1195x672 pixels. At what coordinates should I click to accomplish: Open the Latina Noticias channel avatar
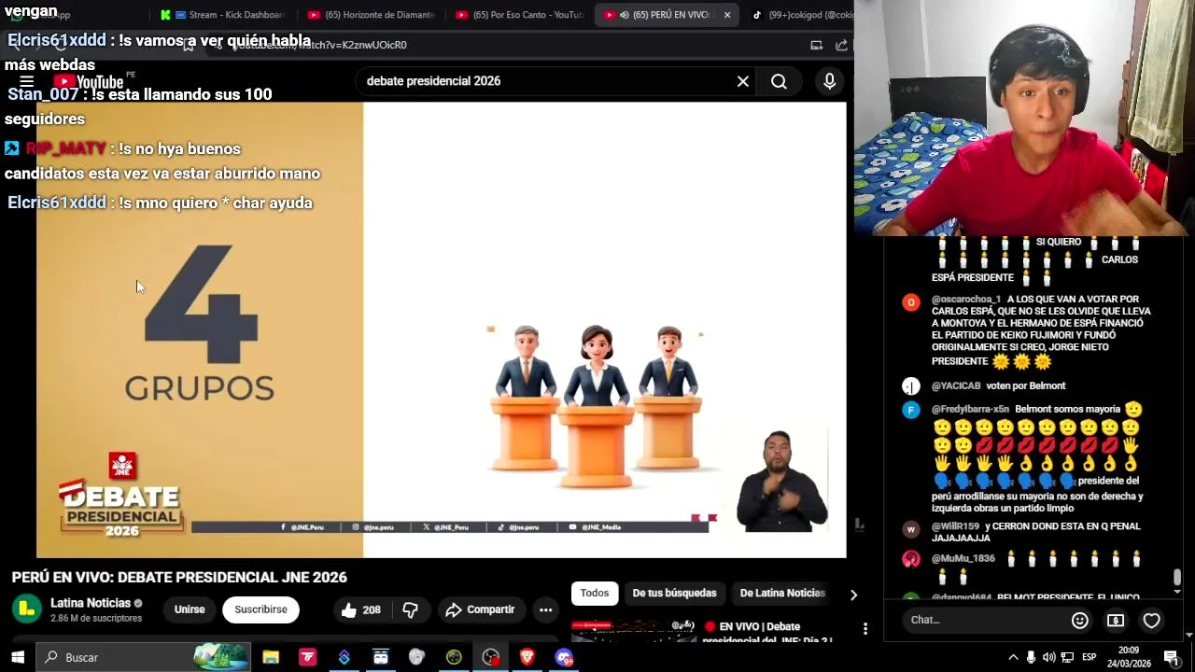coord(27,609)
